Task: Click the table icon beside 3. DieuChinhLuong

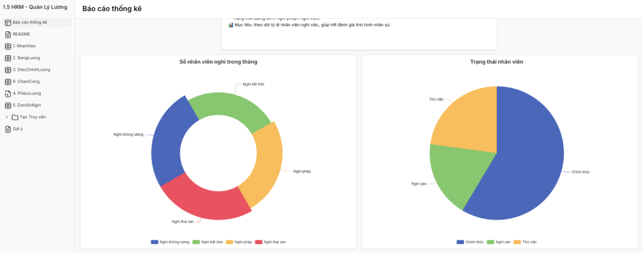Action: [x=8, y=70]
